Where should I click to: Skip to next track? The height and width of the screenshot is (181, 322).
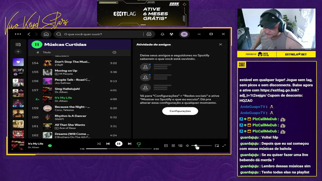(130, 144)
